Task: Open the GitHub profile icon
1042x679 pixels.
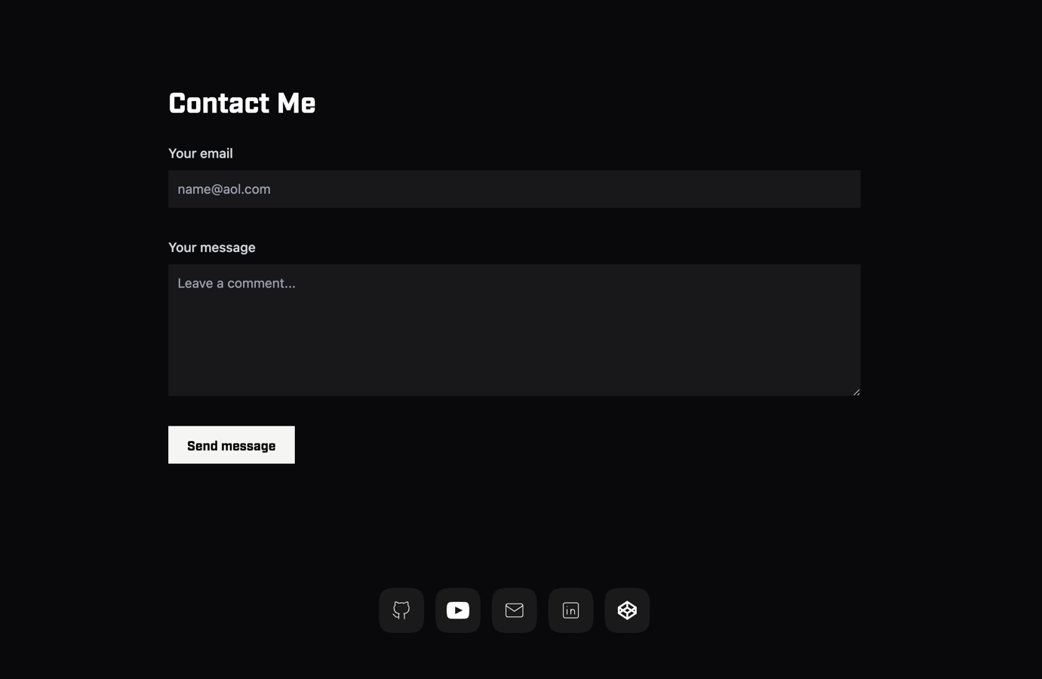Action: pos(401,610)
